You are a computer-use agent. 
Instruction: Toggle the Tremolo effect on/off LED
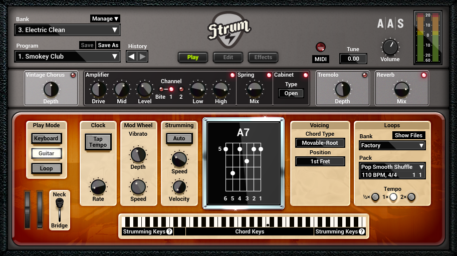365,75
